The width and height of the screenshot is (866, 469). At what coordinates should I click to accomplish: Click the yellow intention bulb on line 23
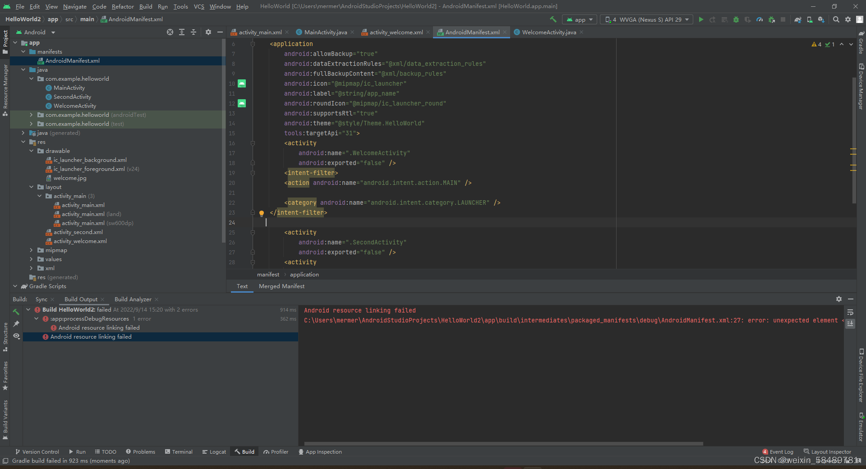pos(261,213)
